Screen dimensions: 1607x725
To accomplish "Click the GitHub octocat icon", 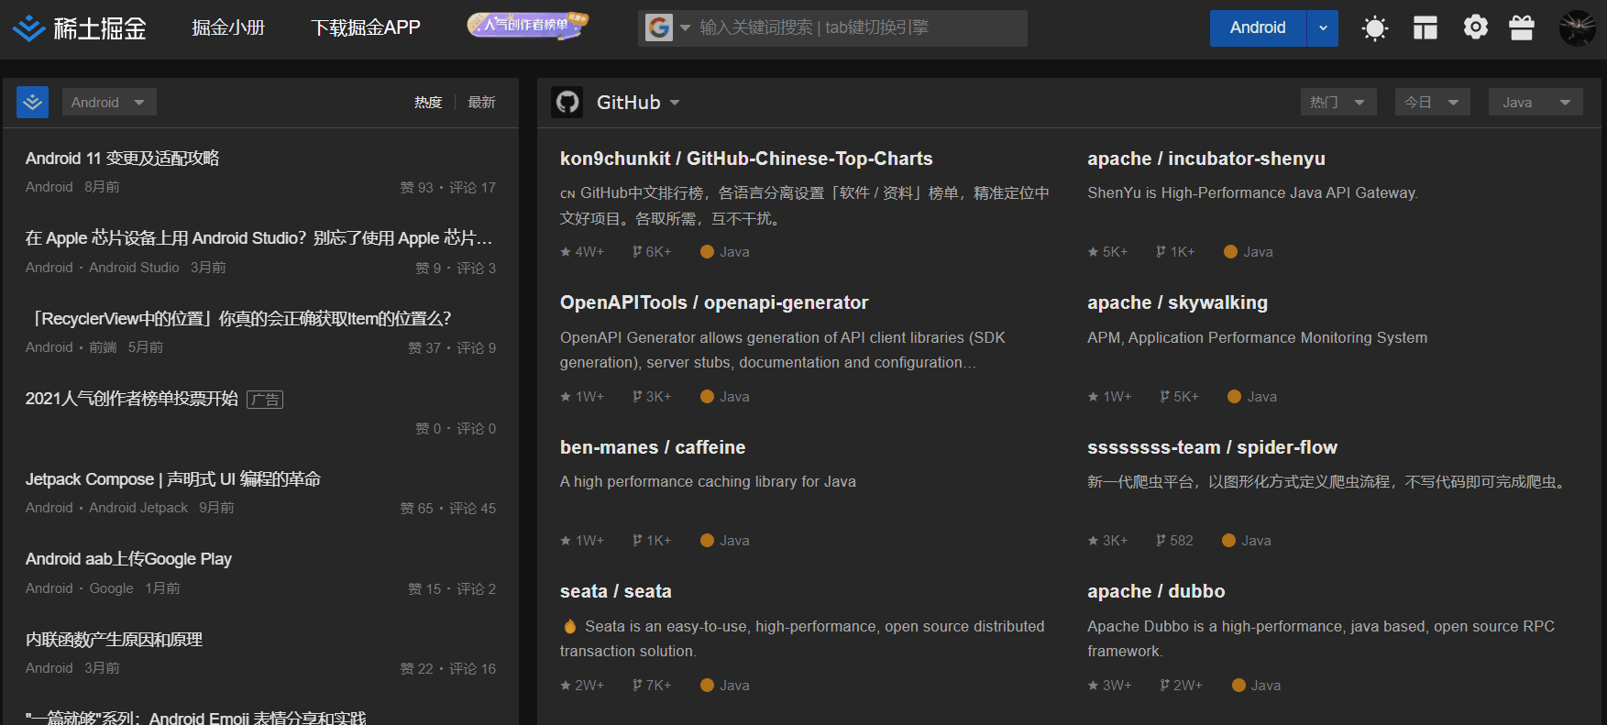I will click(567, 102).
